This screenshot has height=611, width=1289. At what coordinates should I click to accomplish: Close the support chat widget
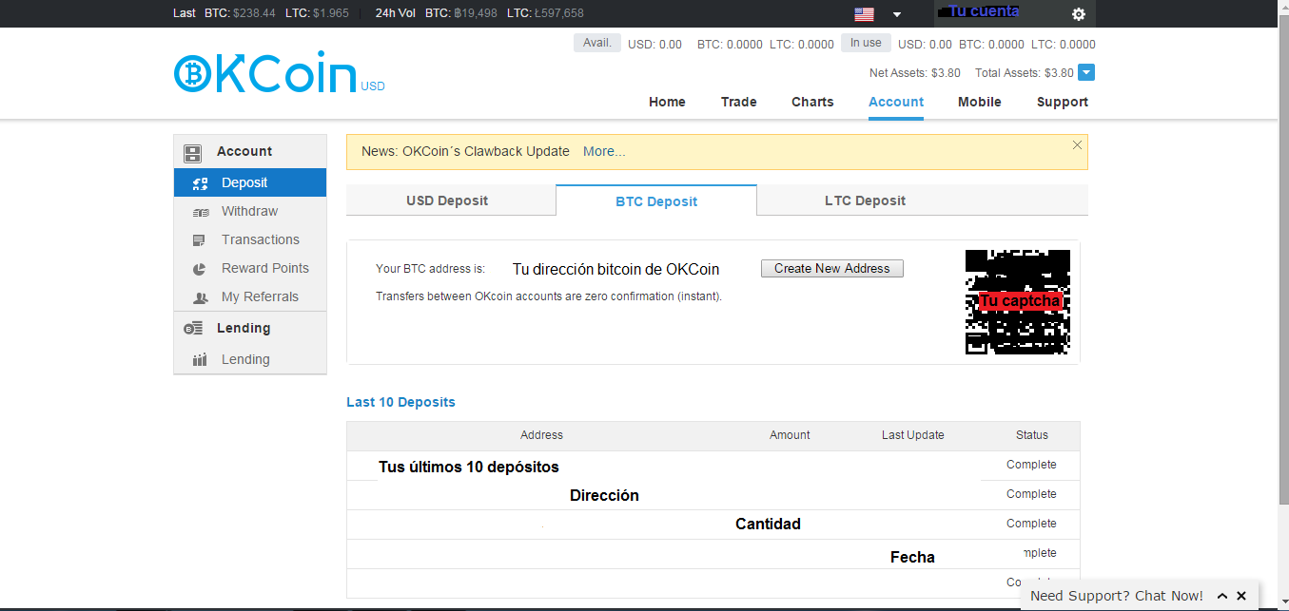coord(1241,596)
